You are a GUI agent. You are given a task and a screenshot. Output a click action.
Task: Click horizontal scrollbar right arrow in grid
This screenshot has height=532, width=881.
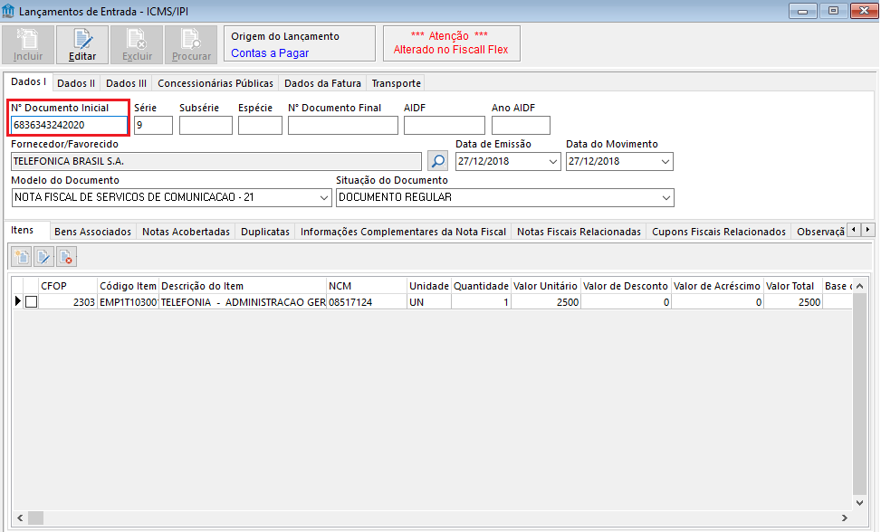coord(844,518)
